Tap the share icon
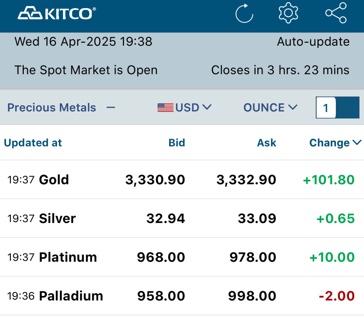Screen dimensions: 364x318 click(336, 13)
